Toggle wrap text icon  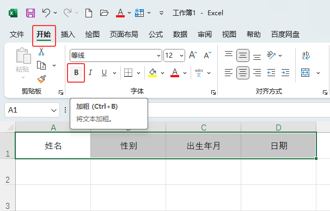[306, 55]
